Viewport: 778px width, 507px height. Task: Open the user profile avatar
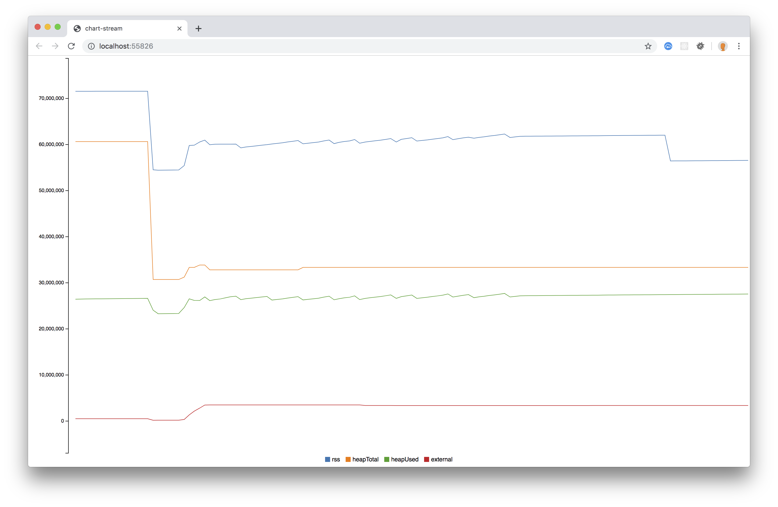[x=723, y=46]
